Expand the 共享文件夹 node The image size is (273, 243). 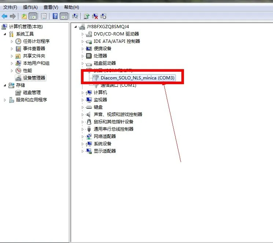12,56
